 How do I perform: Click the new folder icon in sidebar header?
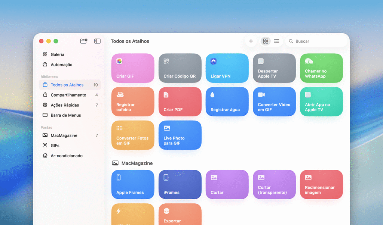coord(84,41)
